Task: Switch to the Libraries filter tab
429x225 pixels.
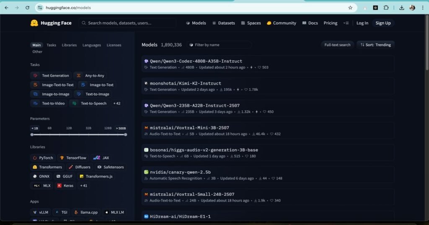Action: [x=69, y=45]
